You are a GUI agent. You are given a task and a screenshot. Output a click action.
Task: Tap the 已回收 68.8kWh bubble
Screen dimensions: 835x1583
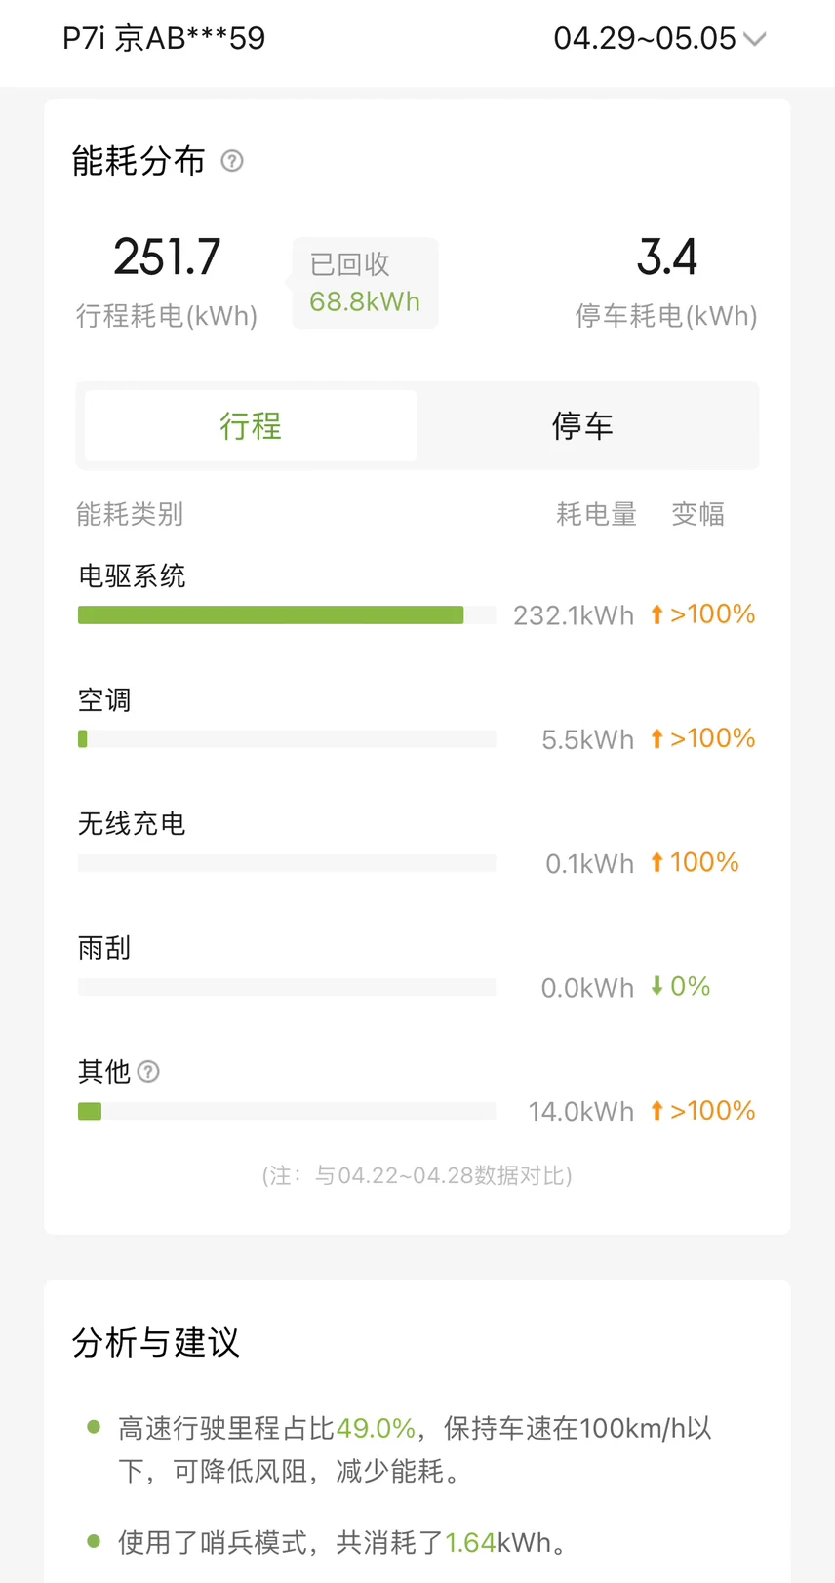click(x=365, y=283)
